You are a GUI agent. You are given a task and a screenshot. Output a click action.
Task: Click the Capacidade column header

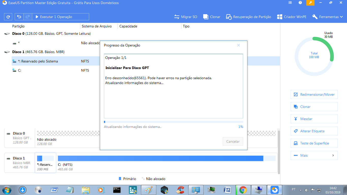(128, 26)
